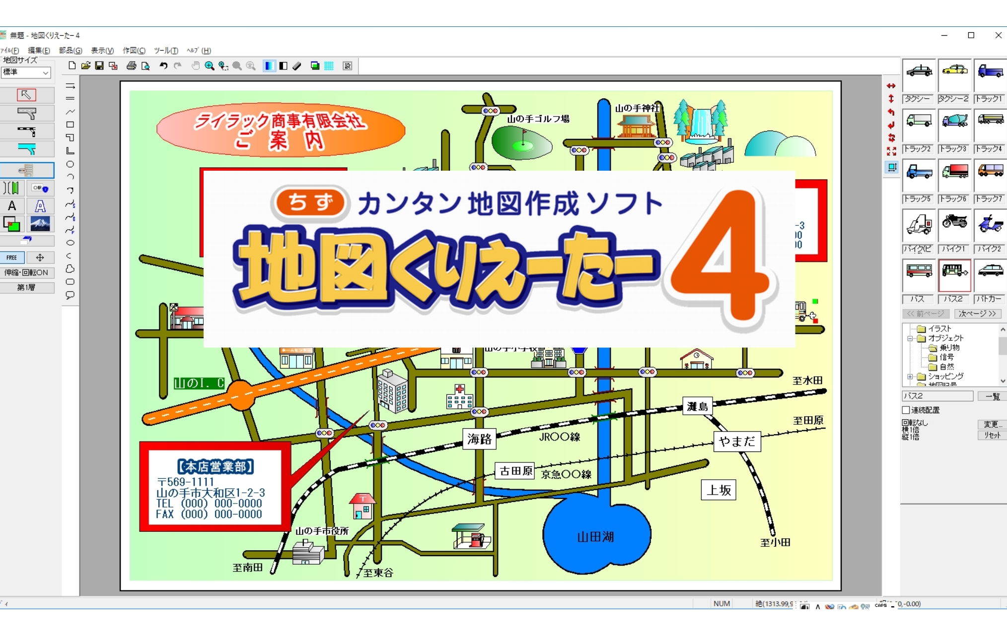Click the expand four-arrows red icon
Image resolution: width=1007 pixels, height=643 pixels.
(891, 151)
